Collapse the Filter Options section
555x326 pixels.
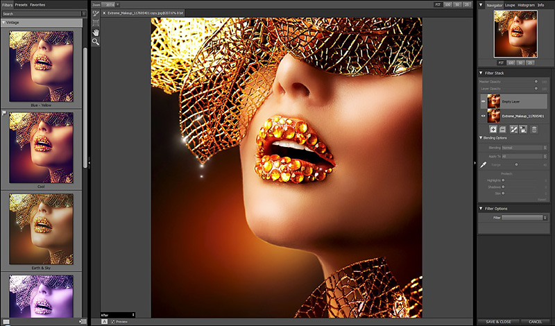point(481,209)
